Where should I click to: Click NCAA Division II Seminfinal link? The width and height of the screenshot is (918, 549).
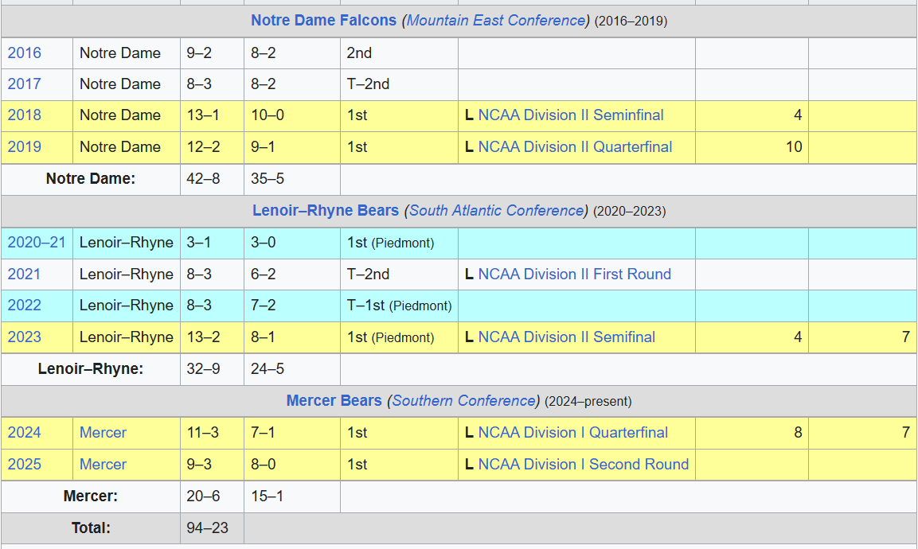coord(571,115)
